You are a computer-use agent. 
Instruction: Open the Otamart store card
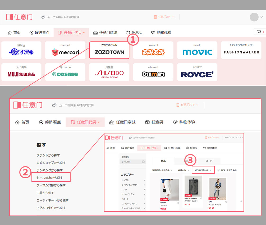(x=153, y=72)
